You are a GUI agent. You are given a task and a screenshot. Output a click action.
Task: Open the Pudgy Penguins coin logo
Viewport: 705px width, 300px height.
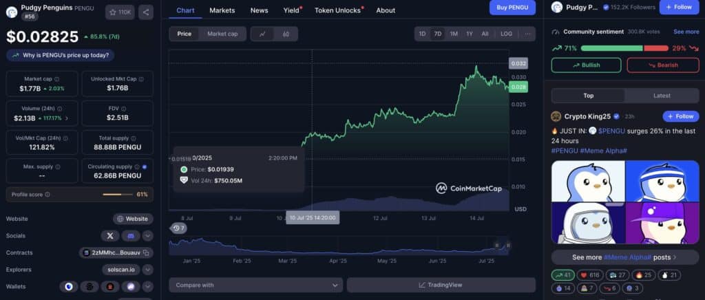tap(12, 12)
